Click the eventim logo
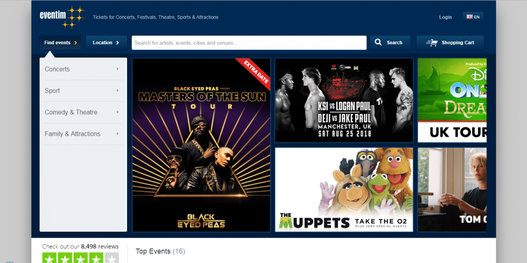527x263 pixels. coord(62,17)
